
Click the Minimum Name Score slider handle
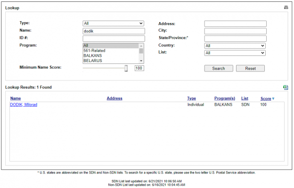(x=126, y=68)
